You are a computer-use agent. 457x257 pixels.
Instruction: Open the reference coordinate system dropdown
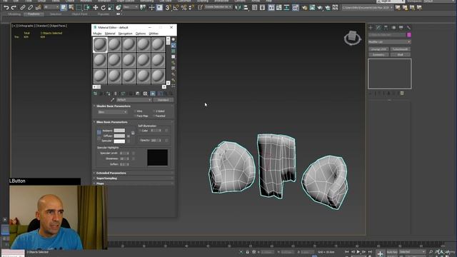point(131,7)
